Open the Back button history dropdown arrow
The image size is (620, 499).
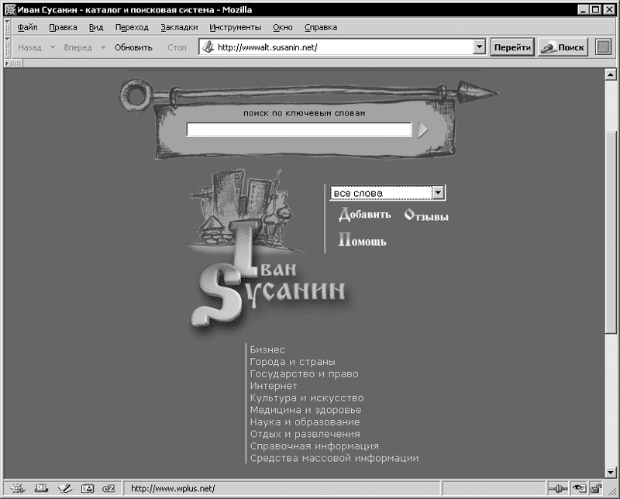(x=53, y=47)
